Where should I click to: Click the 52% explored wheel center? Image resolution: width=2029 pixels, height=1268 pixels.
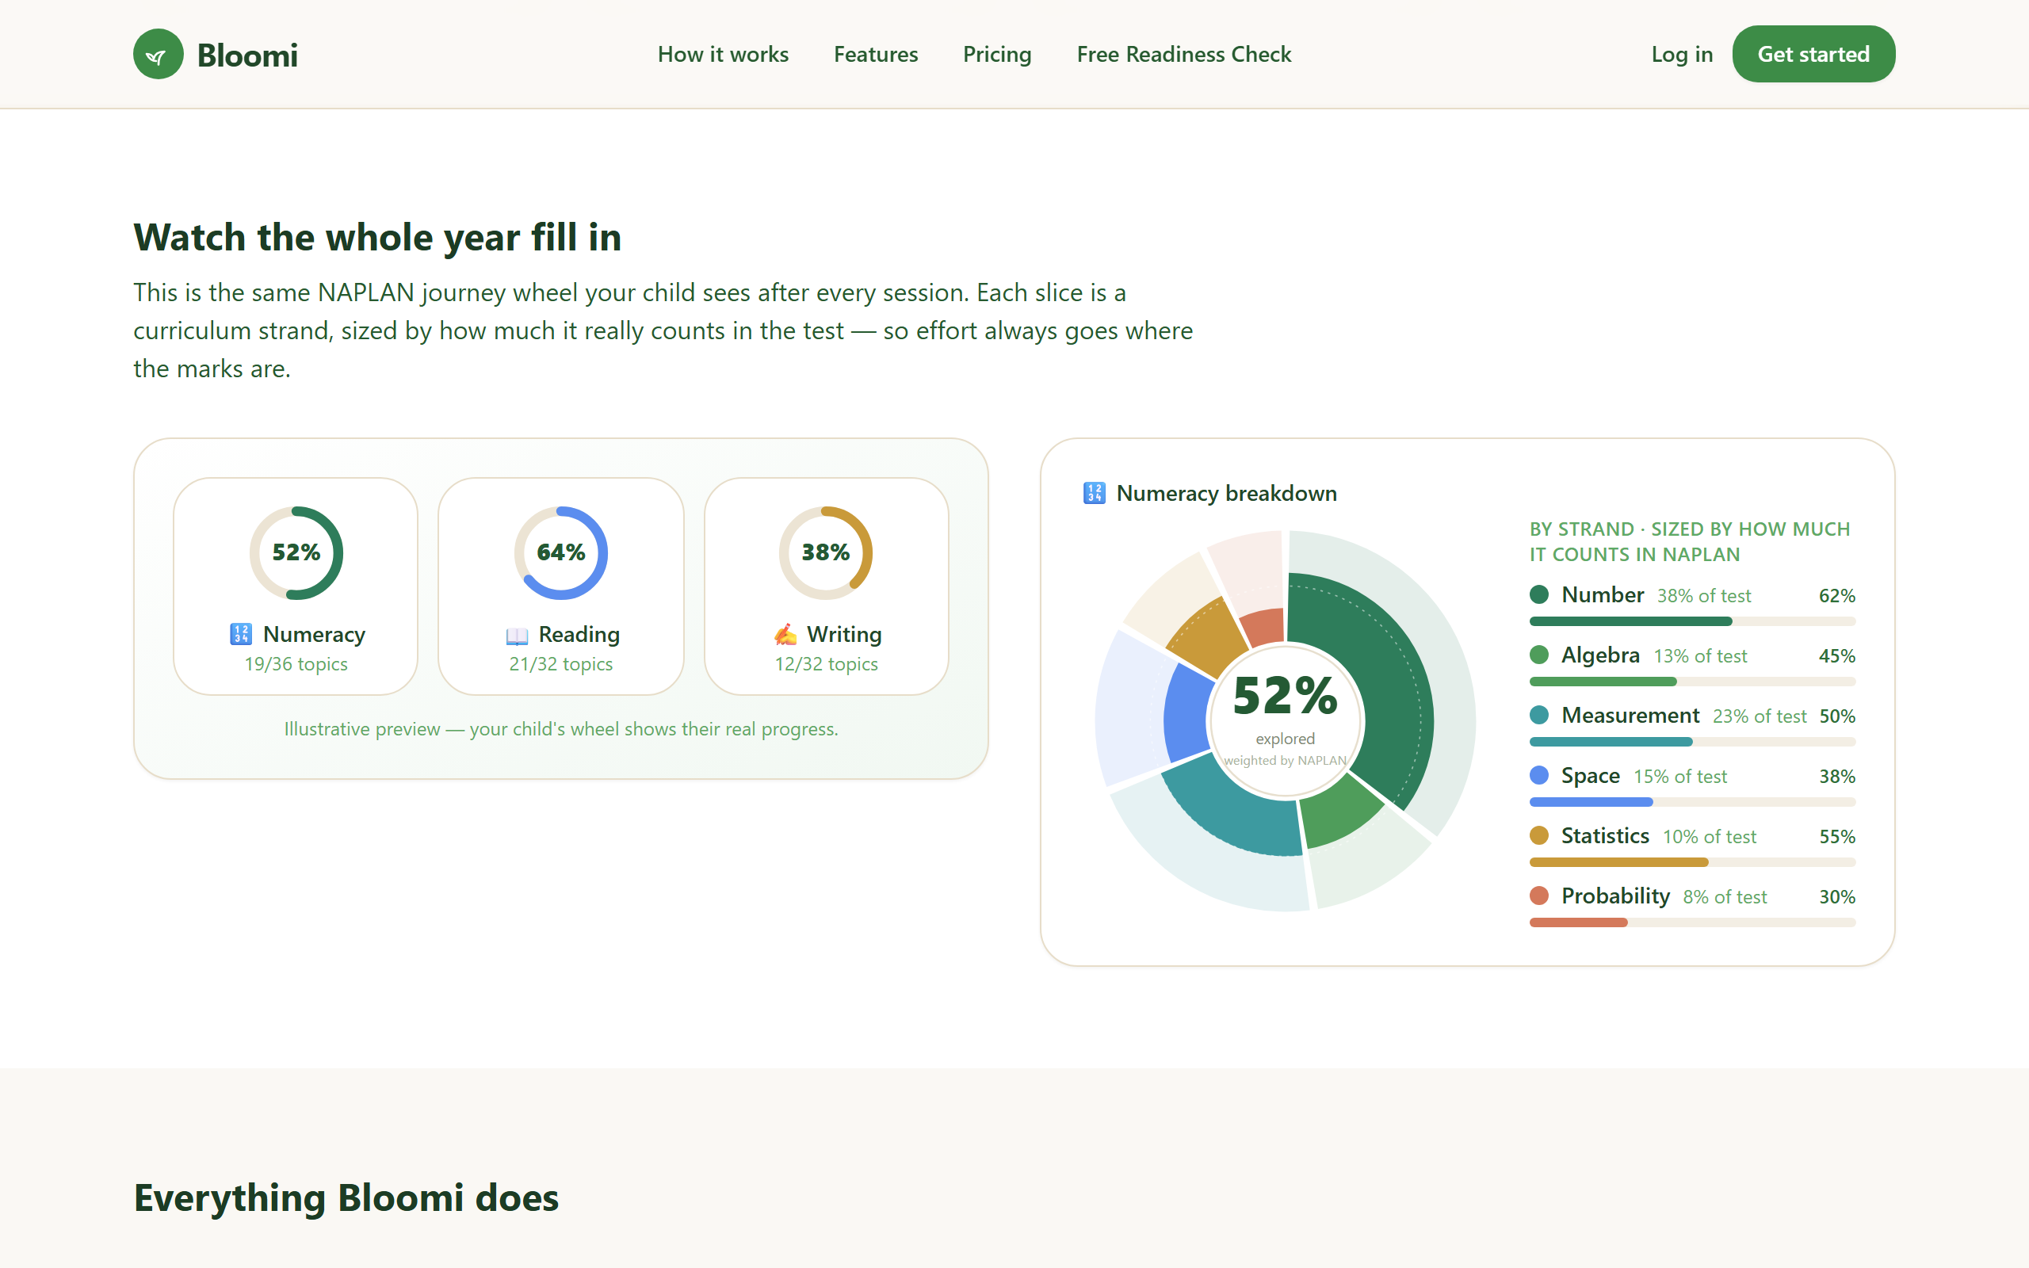(x=1285, y=720)
